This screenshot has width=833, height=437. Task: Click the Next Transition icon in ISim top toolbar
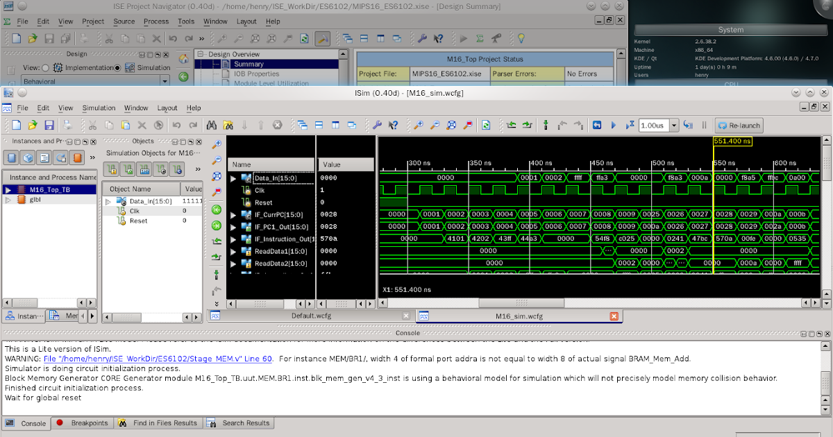click(x=528, y=126)
